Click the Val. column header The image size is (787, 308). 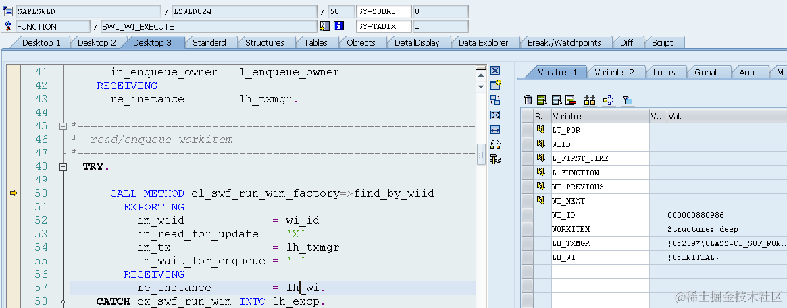click(x=727, y=116)
